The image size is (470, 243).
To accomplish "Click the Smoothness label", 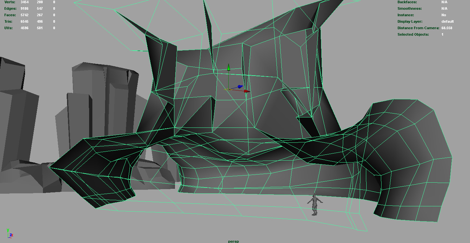I will (x=409, y=8).
